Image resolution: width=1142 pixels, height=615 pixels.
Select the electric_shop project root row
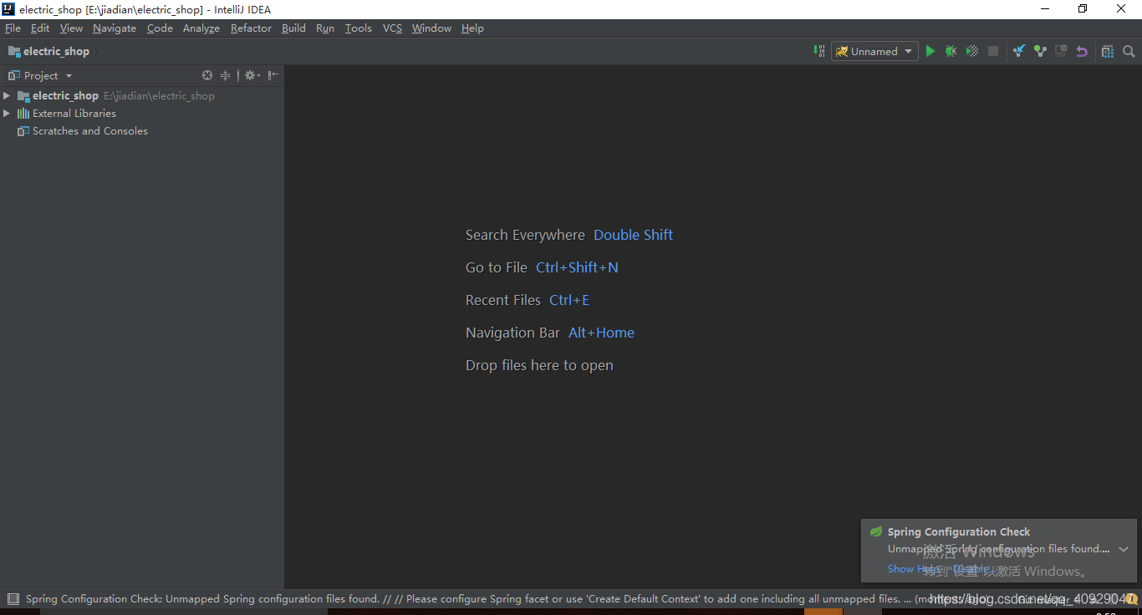tap(142, 95)
